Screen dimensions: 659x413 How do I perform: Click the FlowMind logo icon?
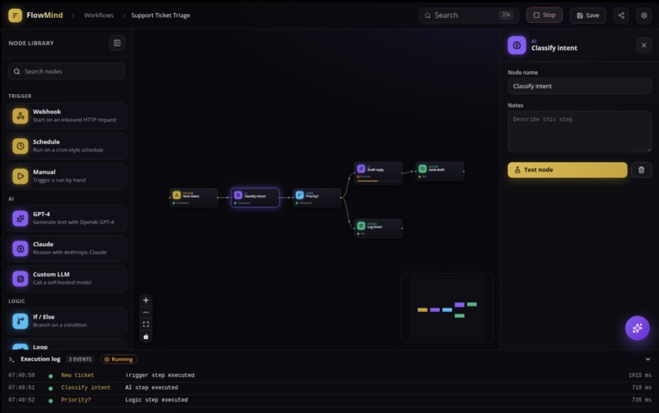coord(16,16)
